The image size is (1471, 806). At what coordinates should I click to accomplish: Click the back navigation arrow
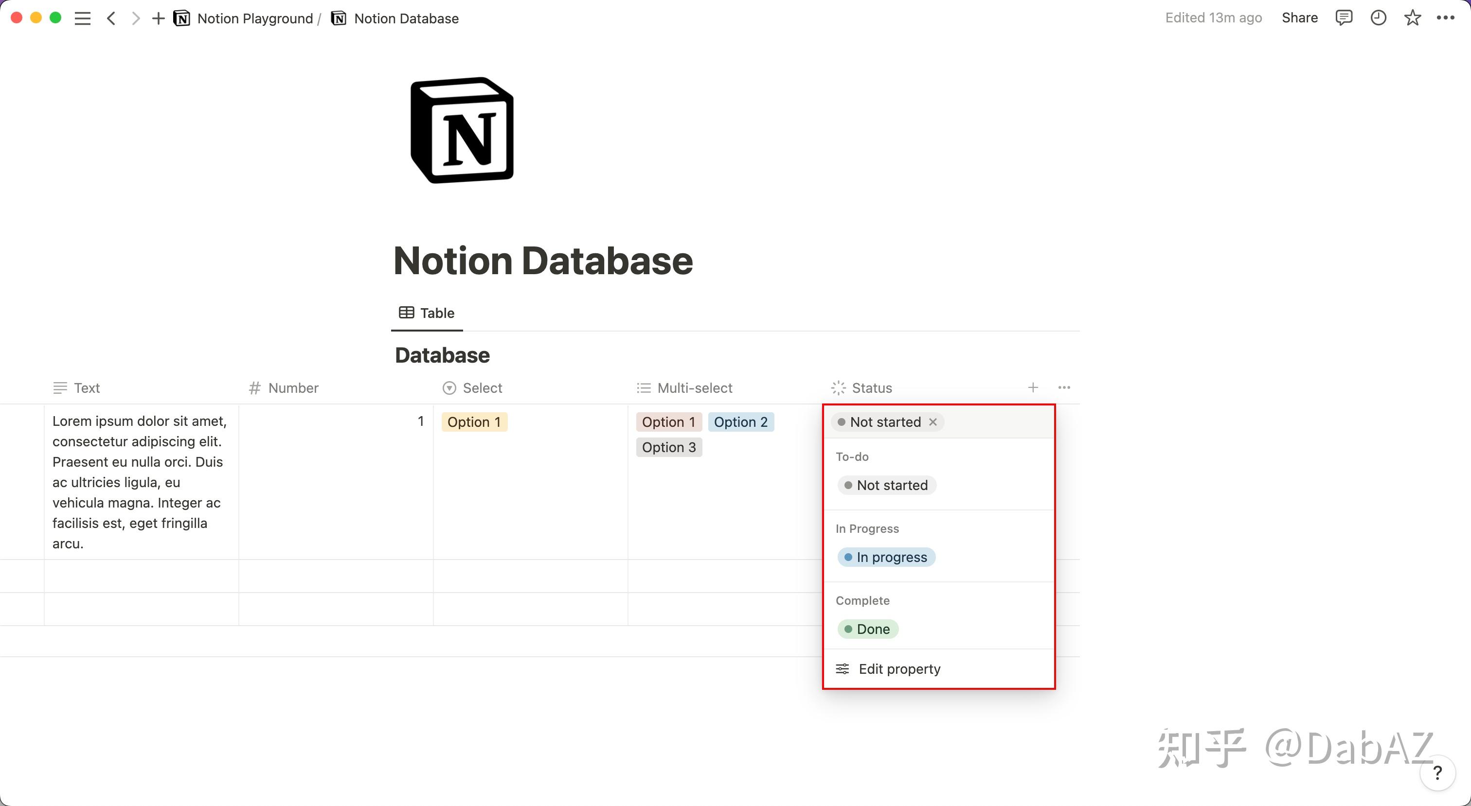pyautogui.click(x=112, y=18)
